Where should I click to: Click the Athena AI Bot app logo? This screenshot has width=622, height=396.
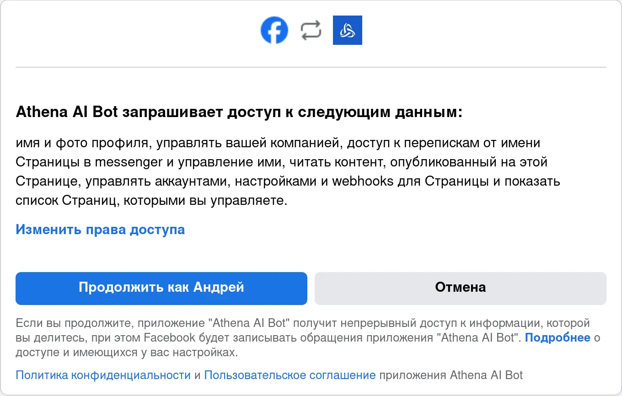(347, 30)
